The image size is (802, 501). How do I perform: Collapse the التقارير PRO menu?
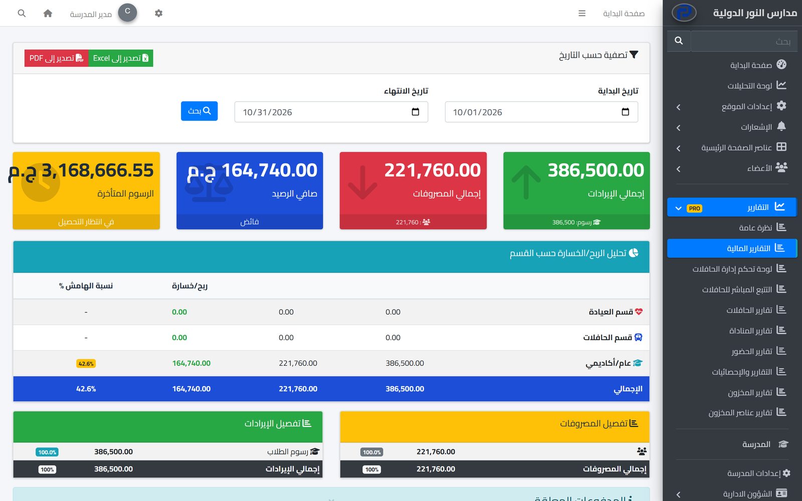coord(732,207)
